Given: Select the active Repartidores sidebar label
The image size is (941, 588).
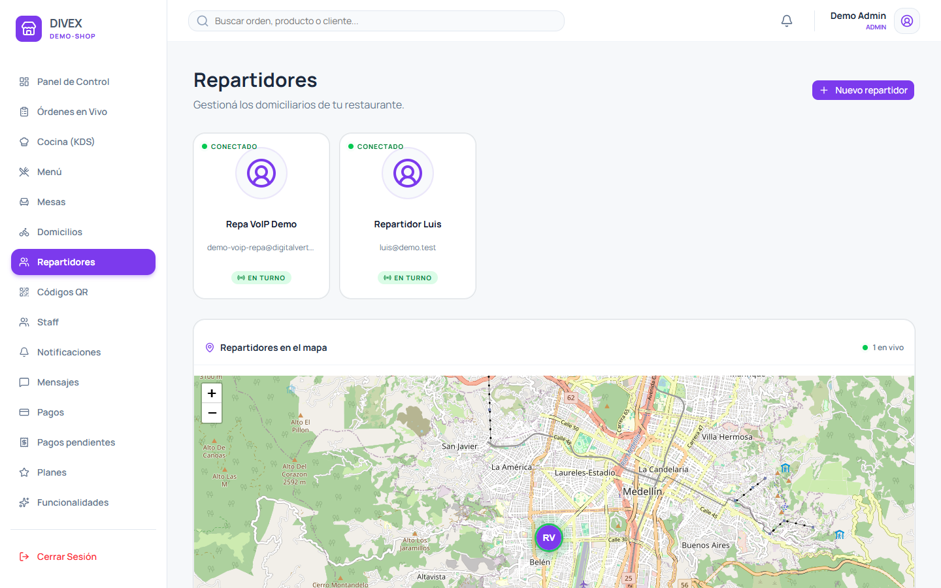Looking at the screenshot, I should point(66,262).
